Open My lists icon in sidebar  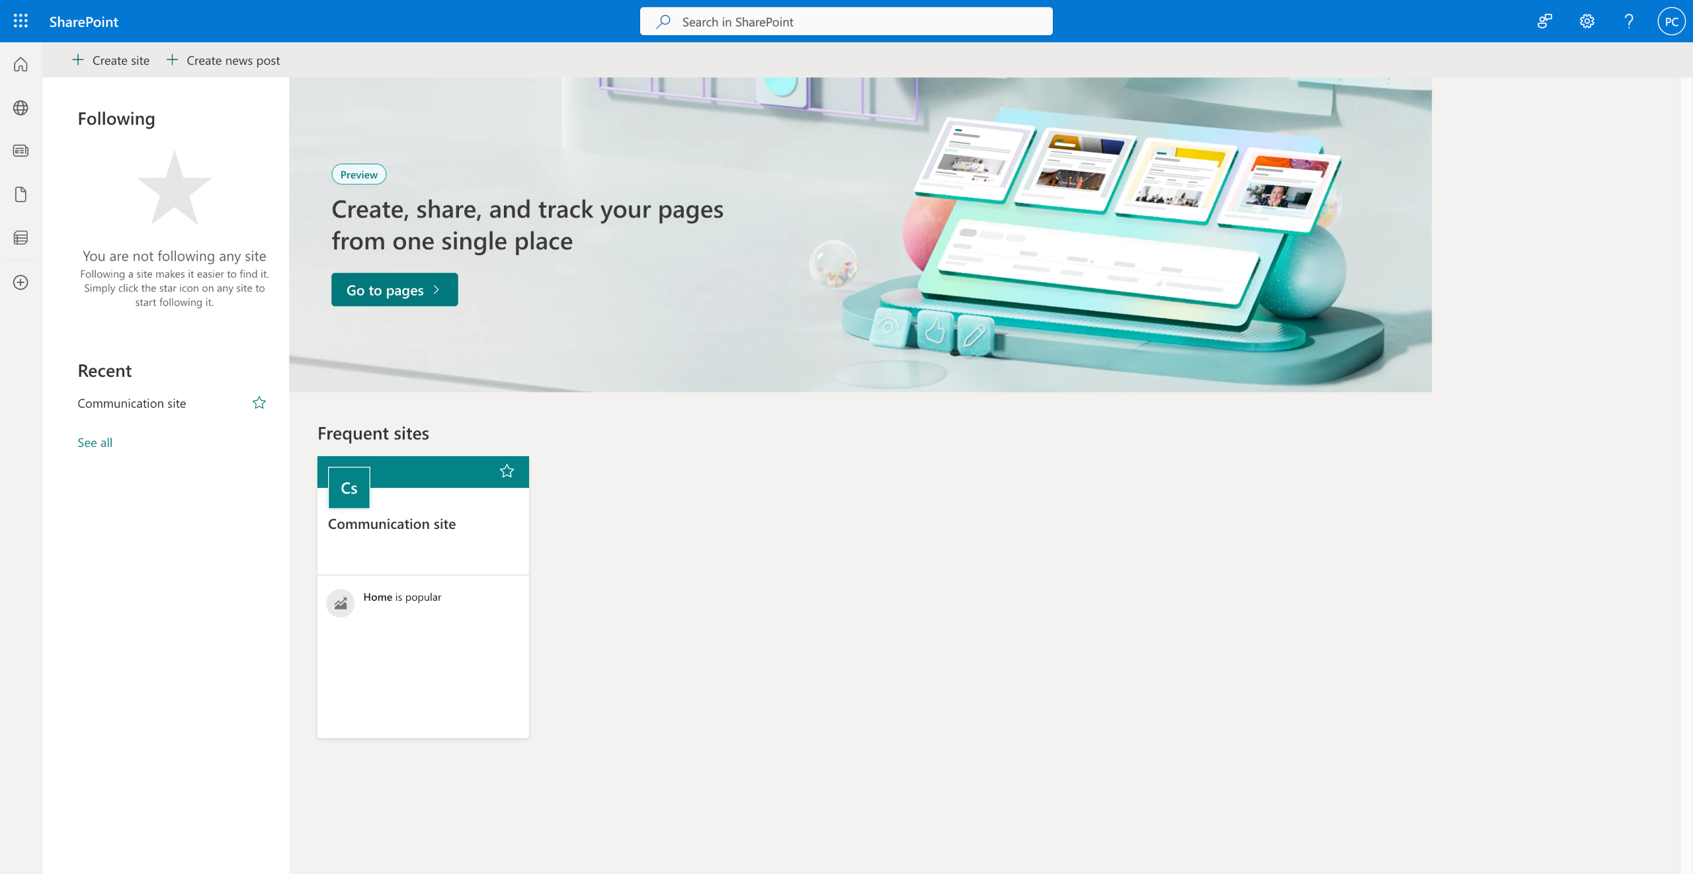click(21, 238)
